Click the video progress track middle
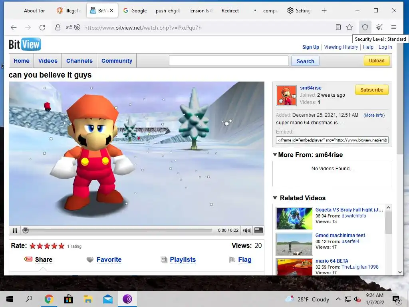Viewport: 409px width, 307px height. 118,231
